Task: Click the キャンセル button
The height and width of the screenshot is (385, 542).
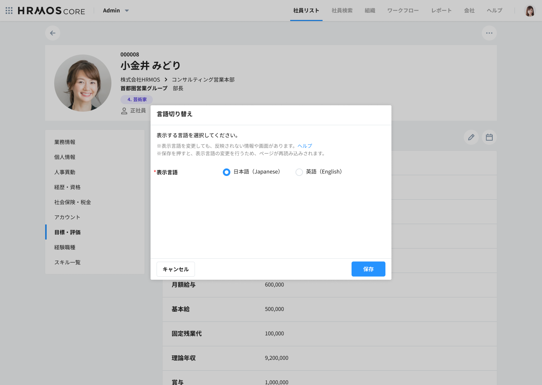Action: click(176, 269)
